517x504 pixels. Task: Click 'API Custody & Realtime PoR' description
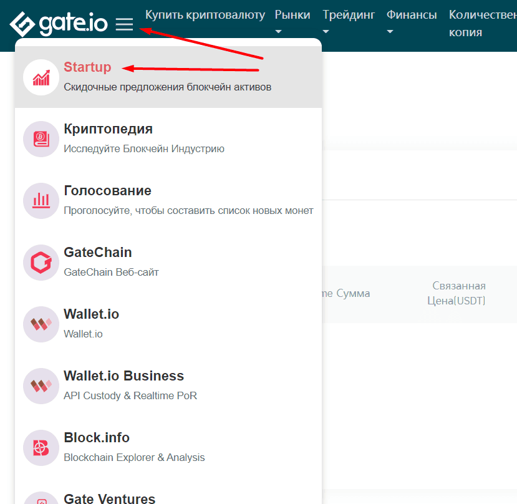[x=130, y=395]
